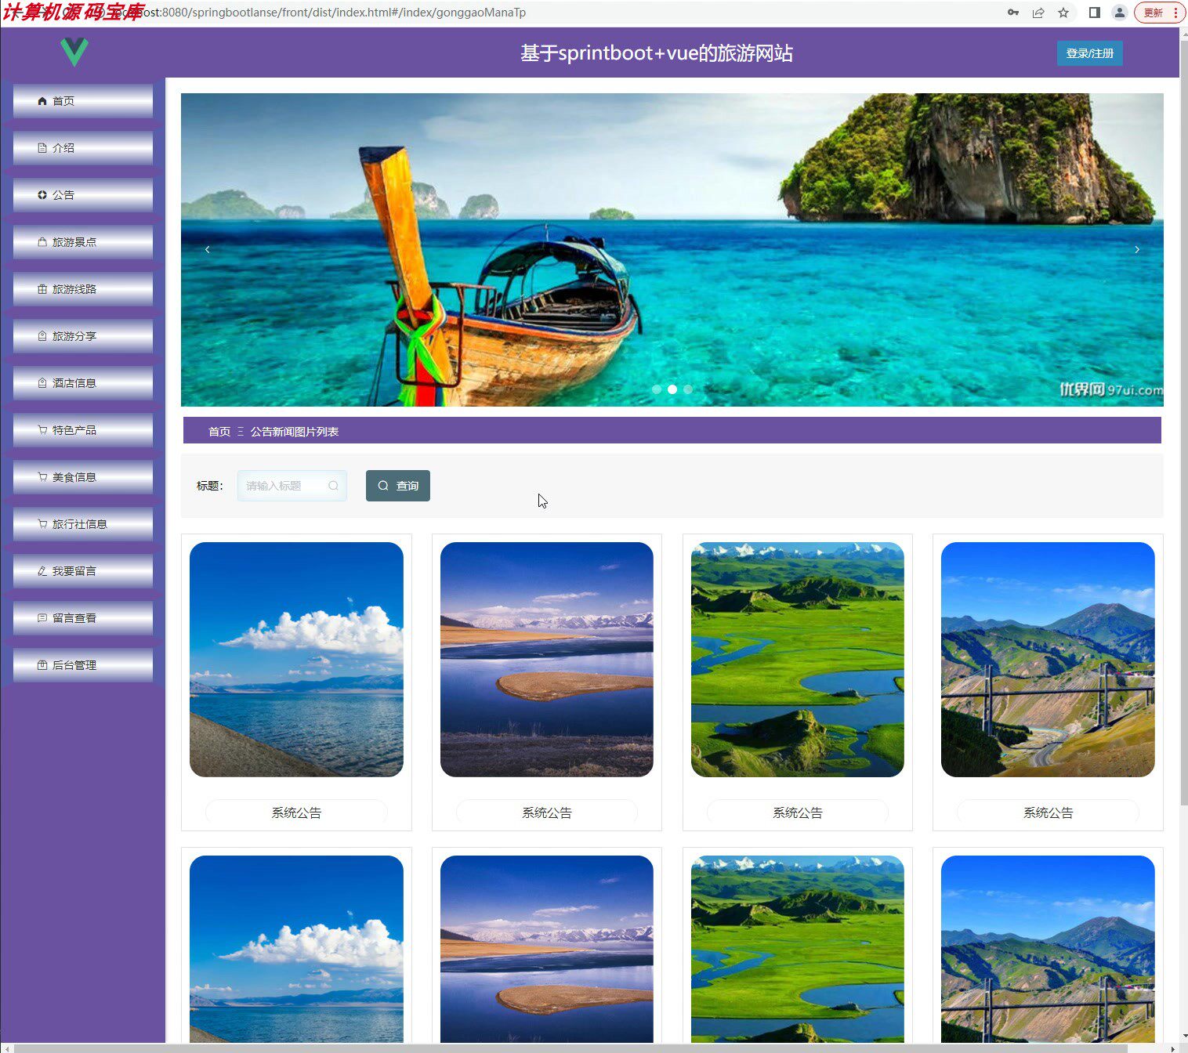Click the magnifier icon inside the title search box
The height and width of the screenshot is (1053, 1188).
pyautogui.click(x=335, y=485)
